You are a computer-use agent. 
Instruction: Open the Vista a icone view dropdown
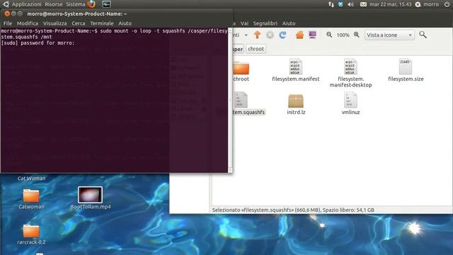point(389,35)
